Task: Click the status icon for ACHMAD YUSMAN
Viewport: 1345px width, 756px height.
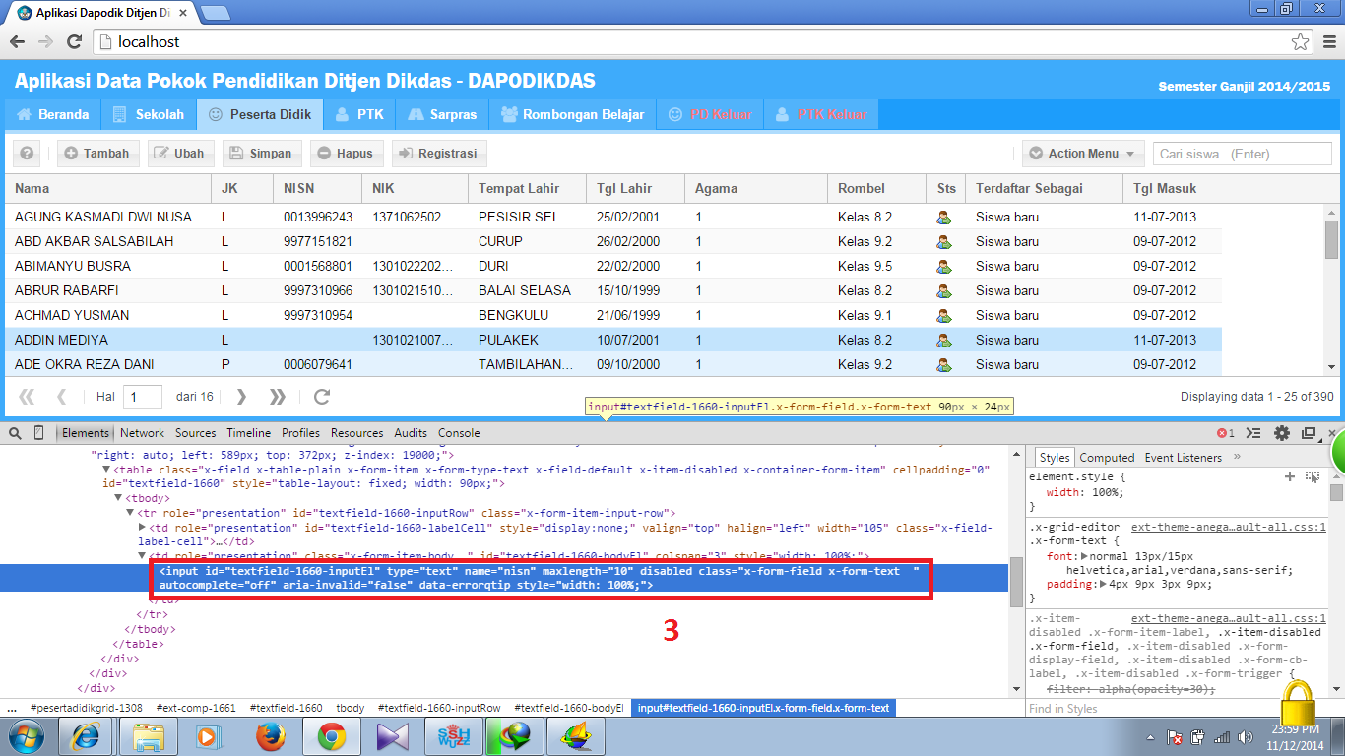Action: (944, 315)
